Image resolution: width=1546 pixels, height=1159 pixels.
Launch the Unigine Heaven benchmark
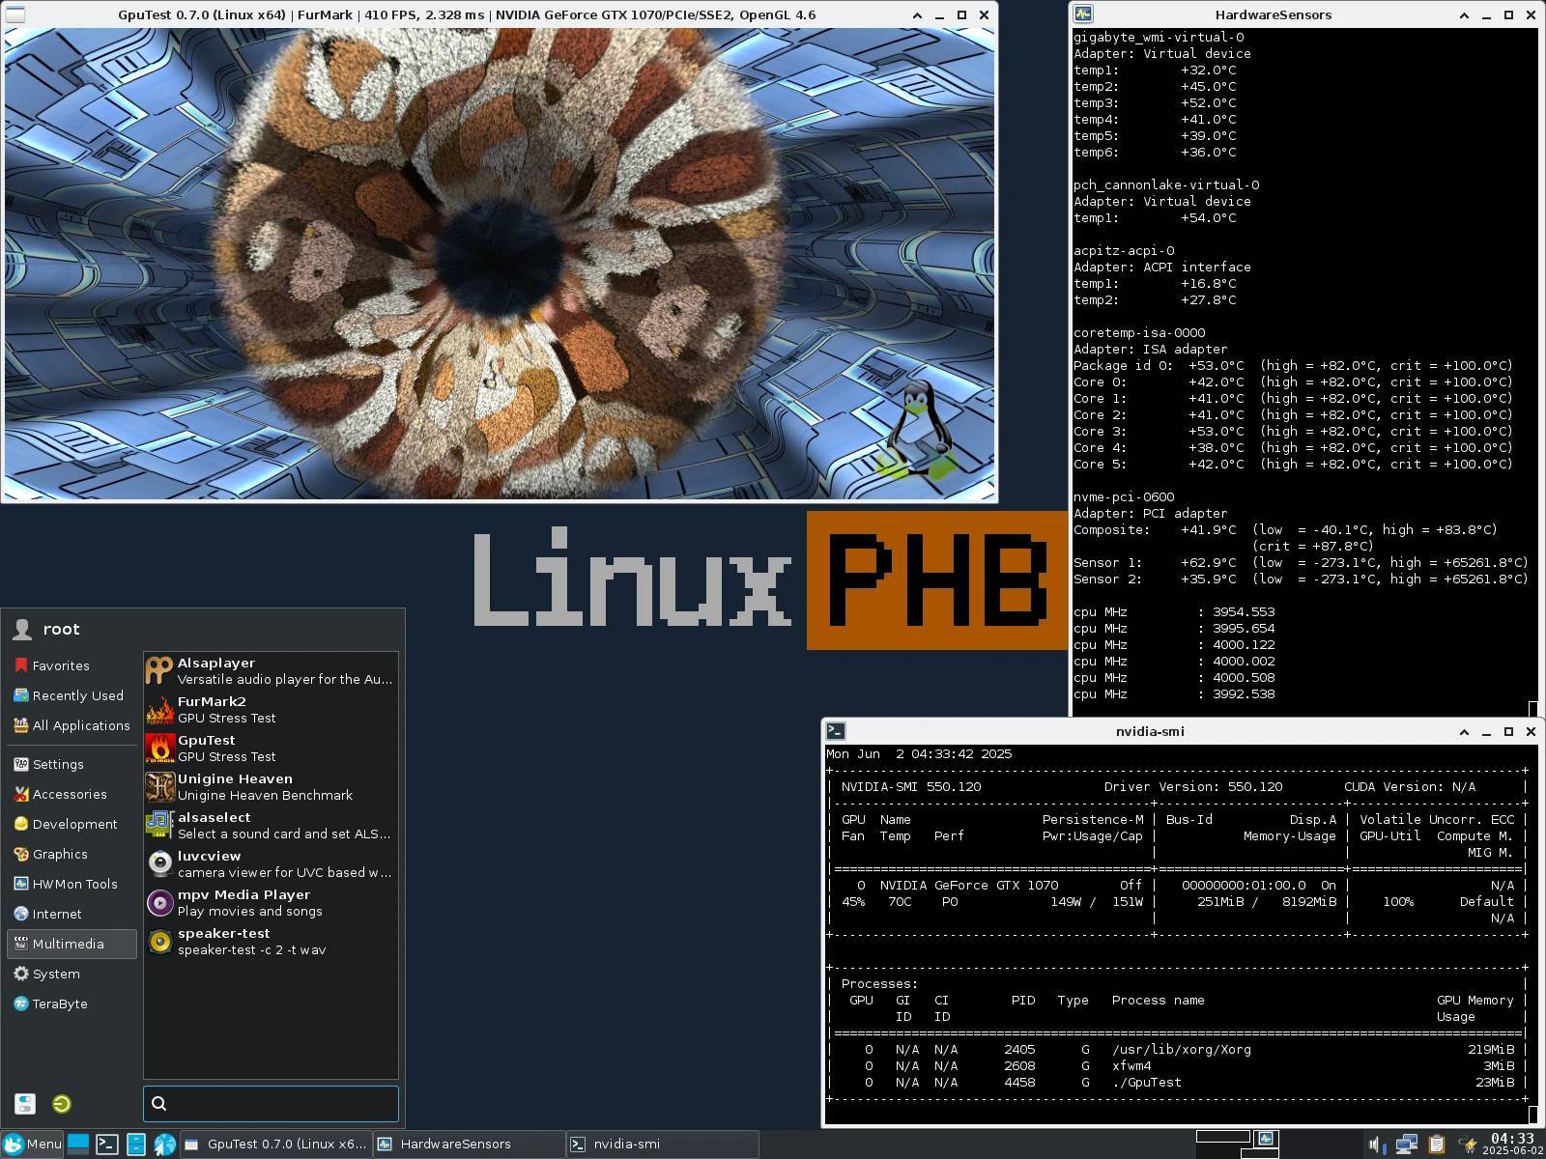point(271,787)
